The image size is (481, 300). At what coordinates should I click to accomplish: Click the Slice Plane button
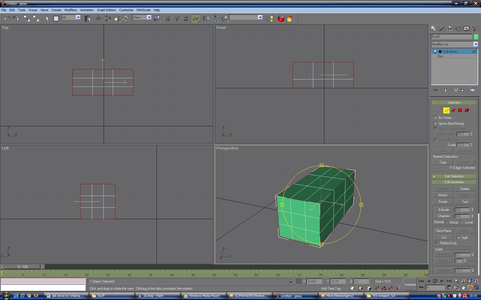click(x=443, y=231)
